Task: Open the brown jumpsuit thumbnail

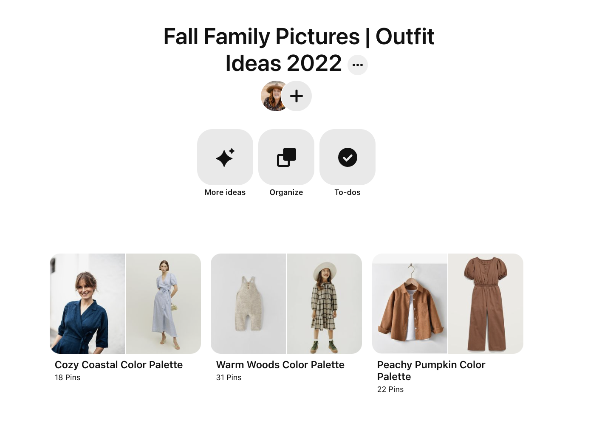Action: tap(486, 304)
